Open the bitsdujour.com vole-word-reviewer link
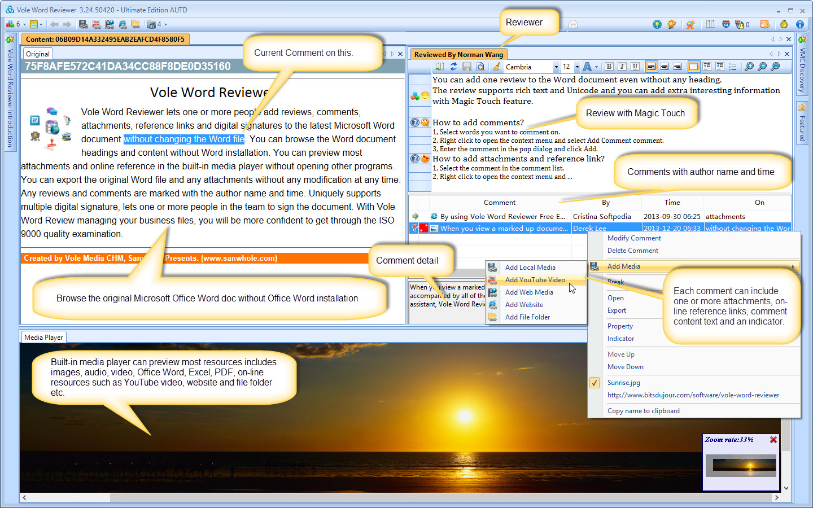 (693, 395)
